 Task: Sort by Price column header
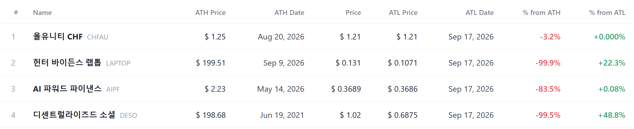point(353,13)
